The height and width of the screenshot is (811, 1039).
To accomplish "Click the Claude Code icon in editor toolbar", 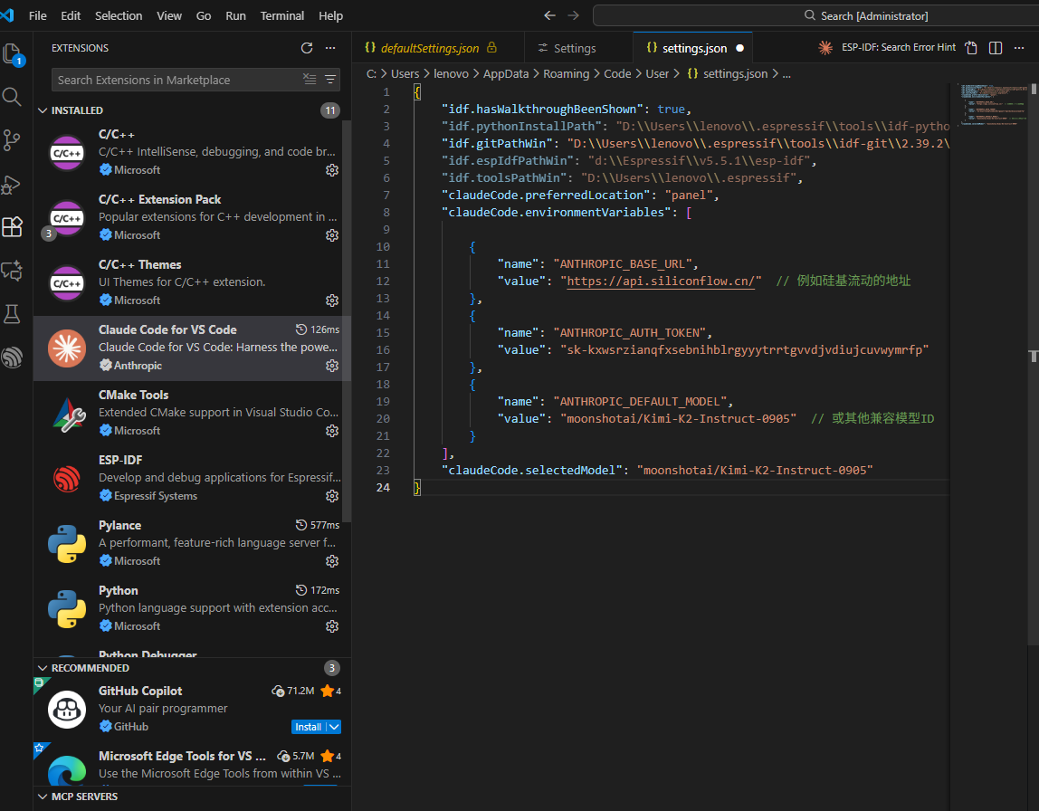I will pos(825,48).
